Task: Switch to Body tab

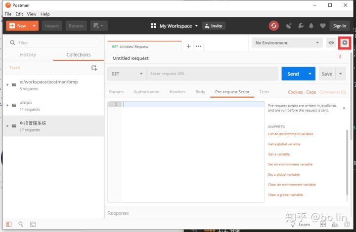Action: pos(200,92)
